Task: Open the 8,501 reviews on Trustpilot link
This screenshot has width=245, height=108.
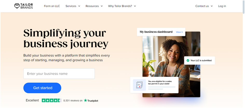Action: (81, 100)
